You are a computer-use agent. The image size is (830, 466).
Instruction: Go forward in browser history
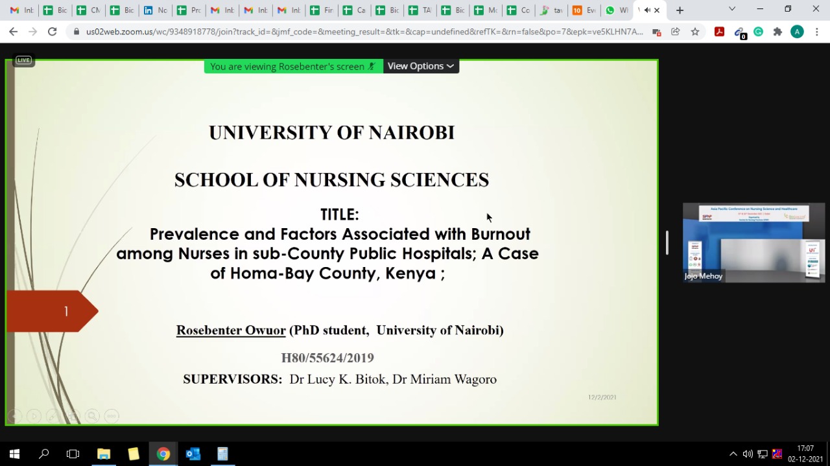33,32
